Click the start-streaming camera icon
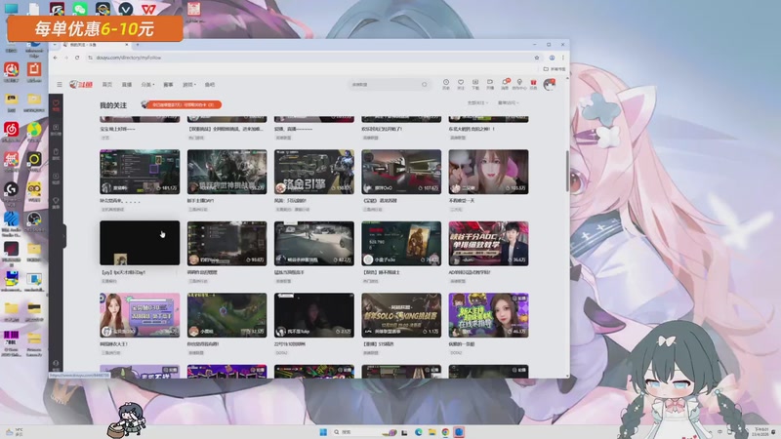The width and height of the screenshot is (781, 439). pos(490,84)
